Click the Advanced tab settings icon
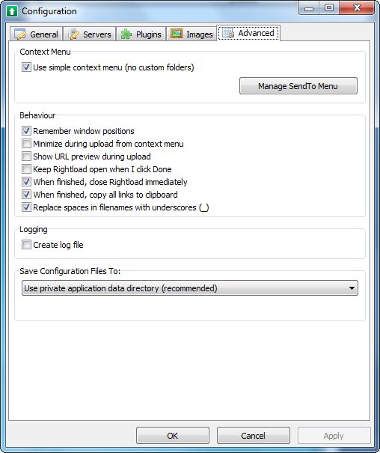Image resolution: width=380 pixels, height=453 pixels. (x=228, y=33)
